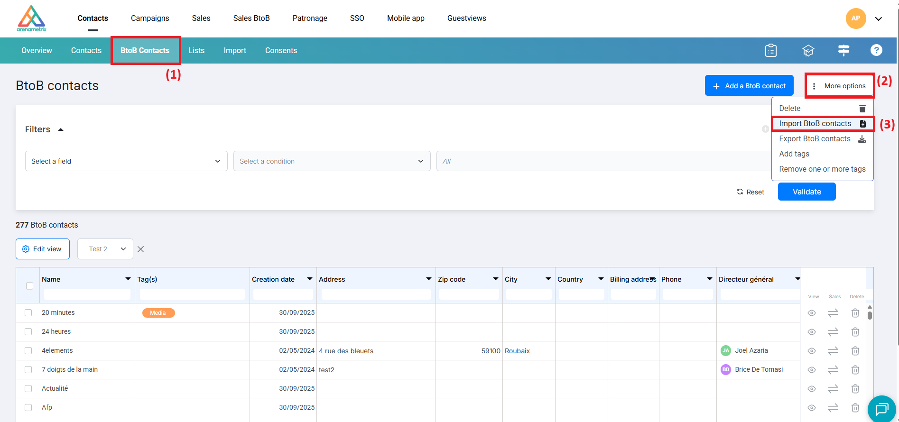Open the help question mark icon
Image resolution: width=899 pixels, height=422 pixels.
pos(876,50)
